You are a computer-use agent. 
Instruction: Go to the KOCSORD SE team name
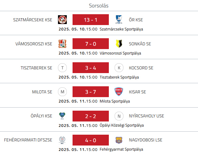pos(141,68)
